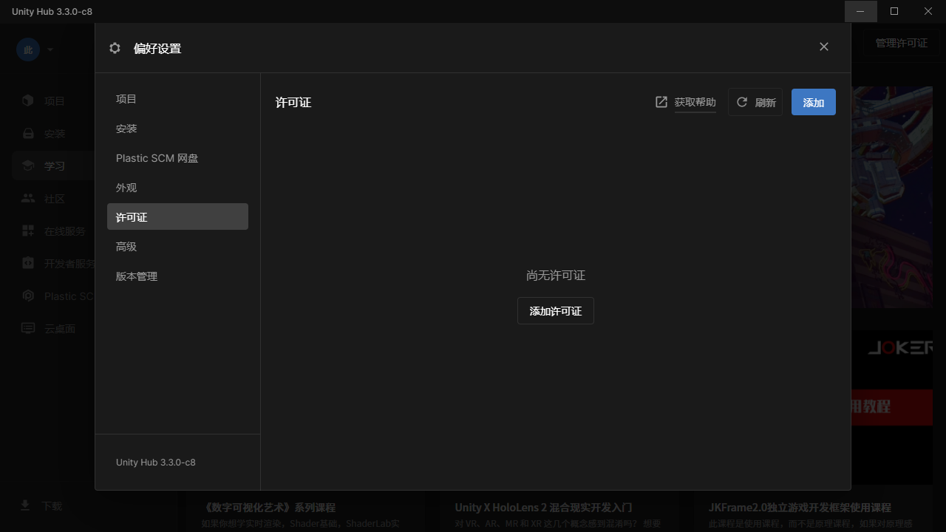Maximize the Unity Hub window
Viewport: 946px width, 532px height.
tap(894, 11)
